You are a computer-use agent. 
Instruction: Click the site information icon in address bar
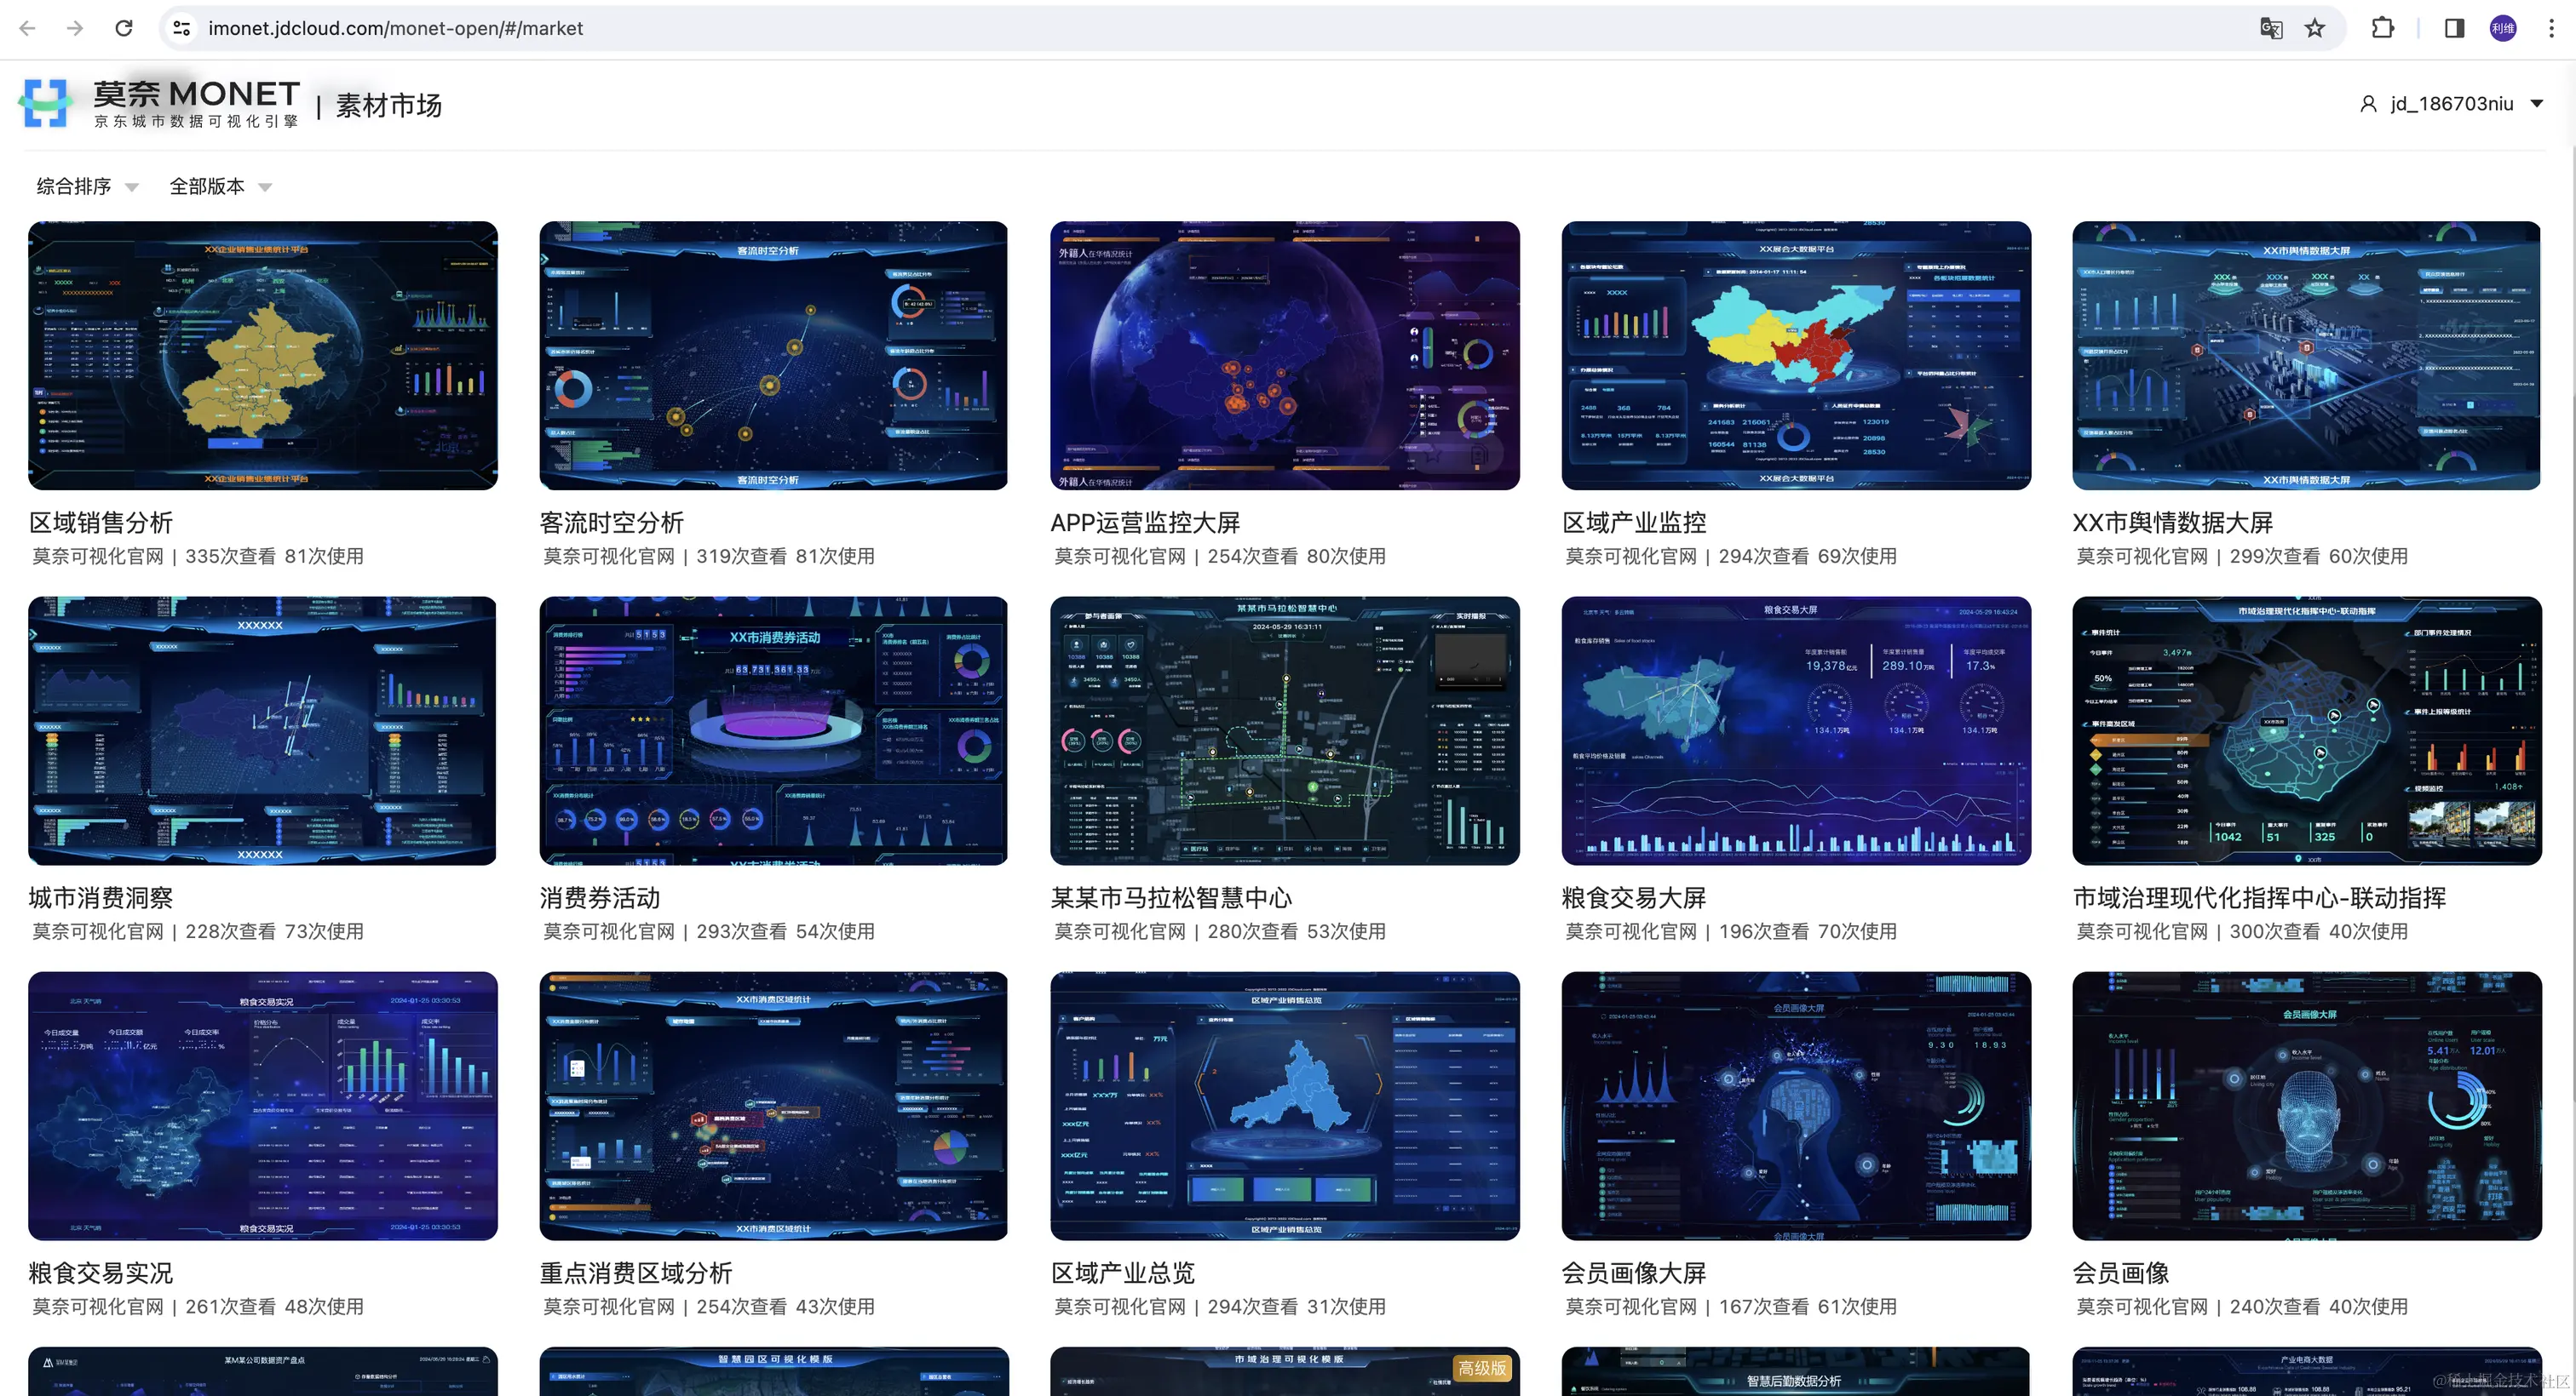[182, 28]
